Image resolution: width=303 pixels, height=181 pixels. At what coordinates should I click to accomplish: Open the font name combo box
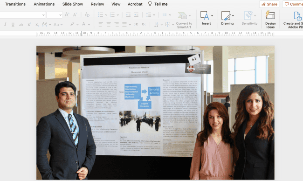tap(23, 15)
